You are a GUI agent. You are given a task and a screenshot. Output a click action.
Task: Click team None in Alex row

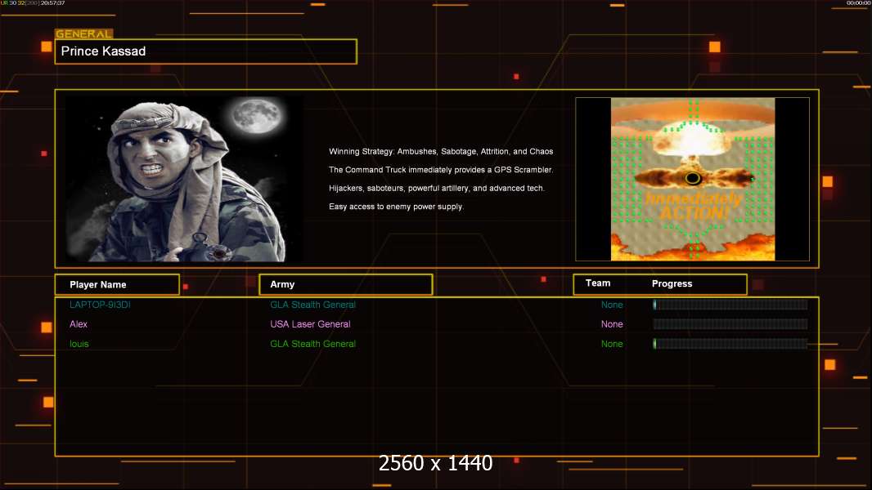coord(612,324)
